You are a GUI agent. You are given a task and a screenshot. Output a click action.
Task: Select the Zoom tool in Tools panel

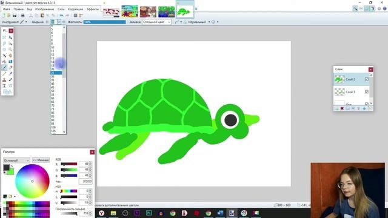coord(10,50)
